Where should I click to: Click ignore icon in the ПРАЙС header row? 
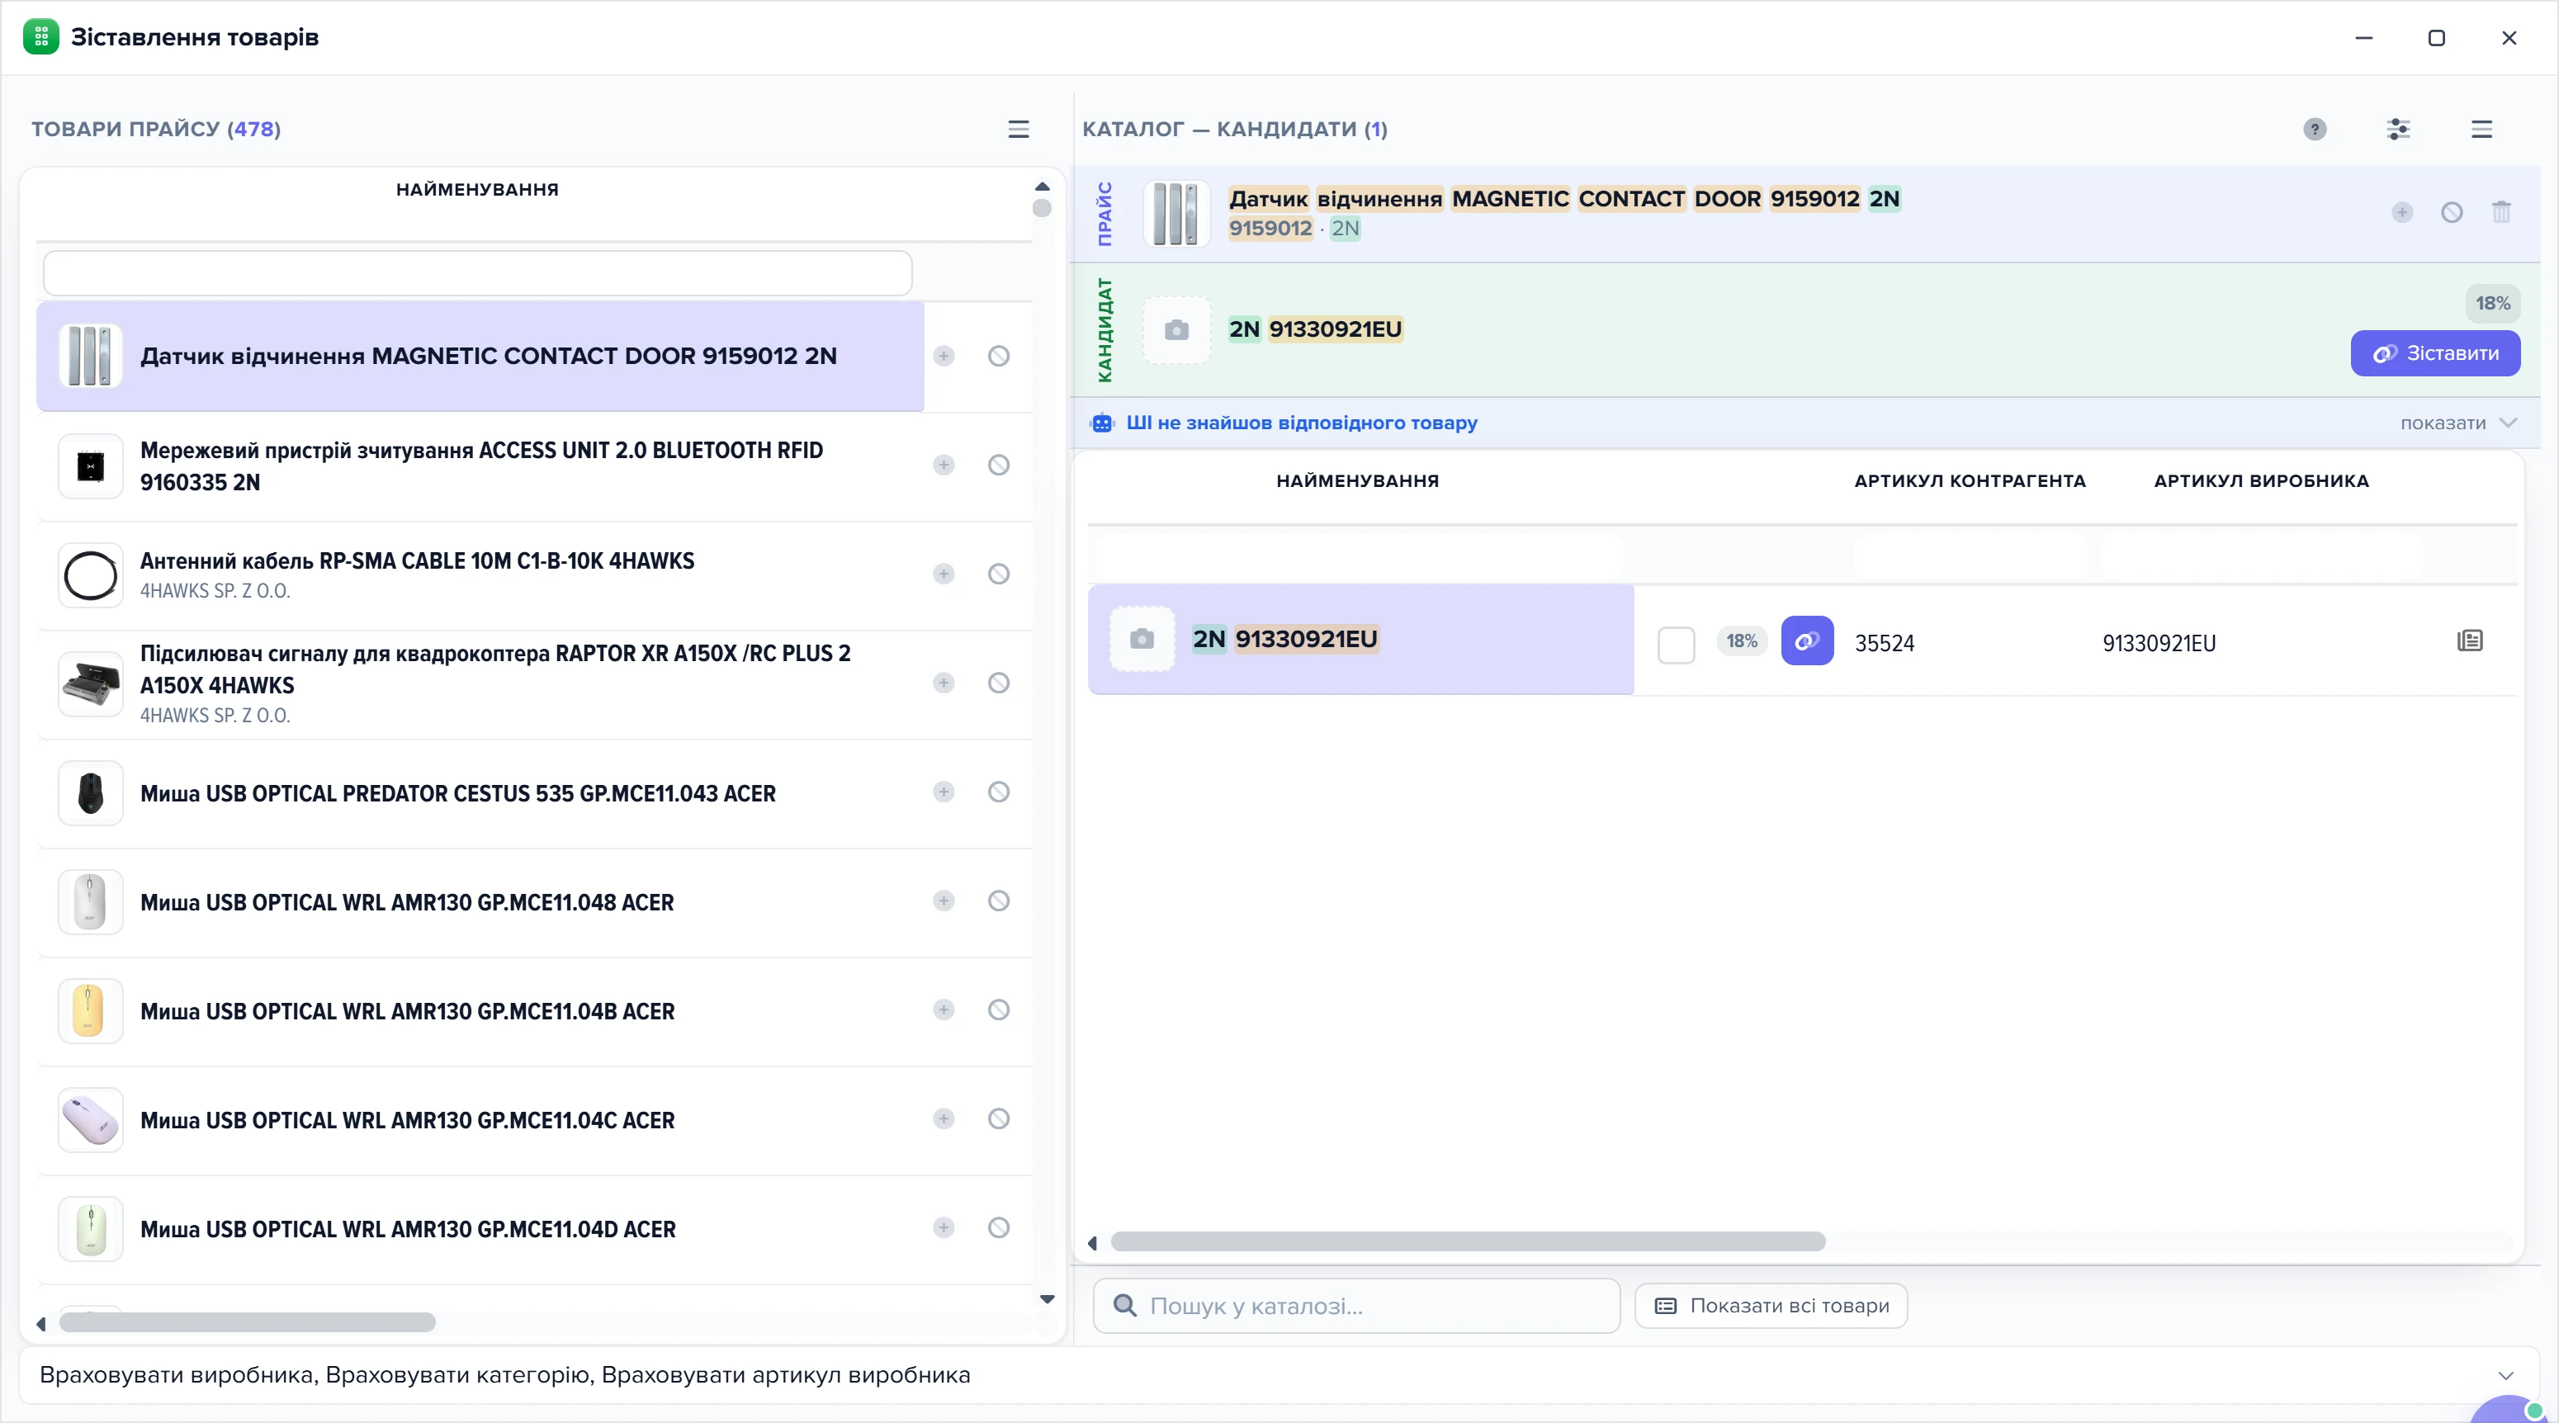coord(2452,212)
